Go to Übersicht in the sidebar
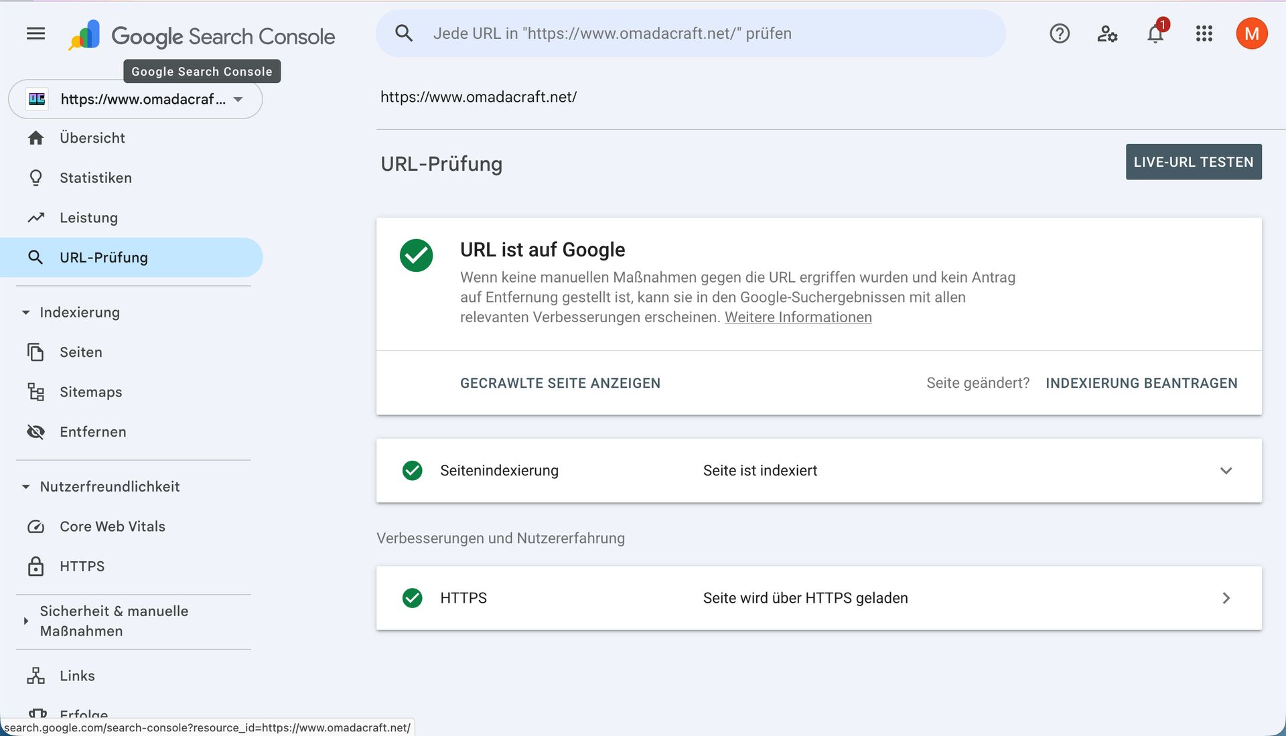1286x736 pixels. (92, 138)
